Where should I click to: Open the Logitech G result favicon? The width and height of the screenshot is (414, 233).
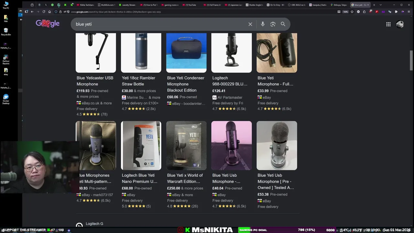click(x=79, y=226)
